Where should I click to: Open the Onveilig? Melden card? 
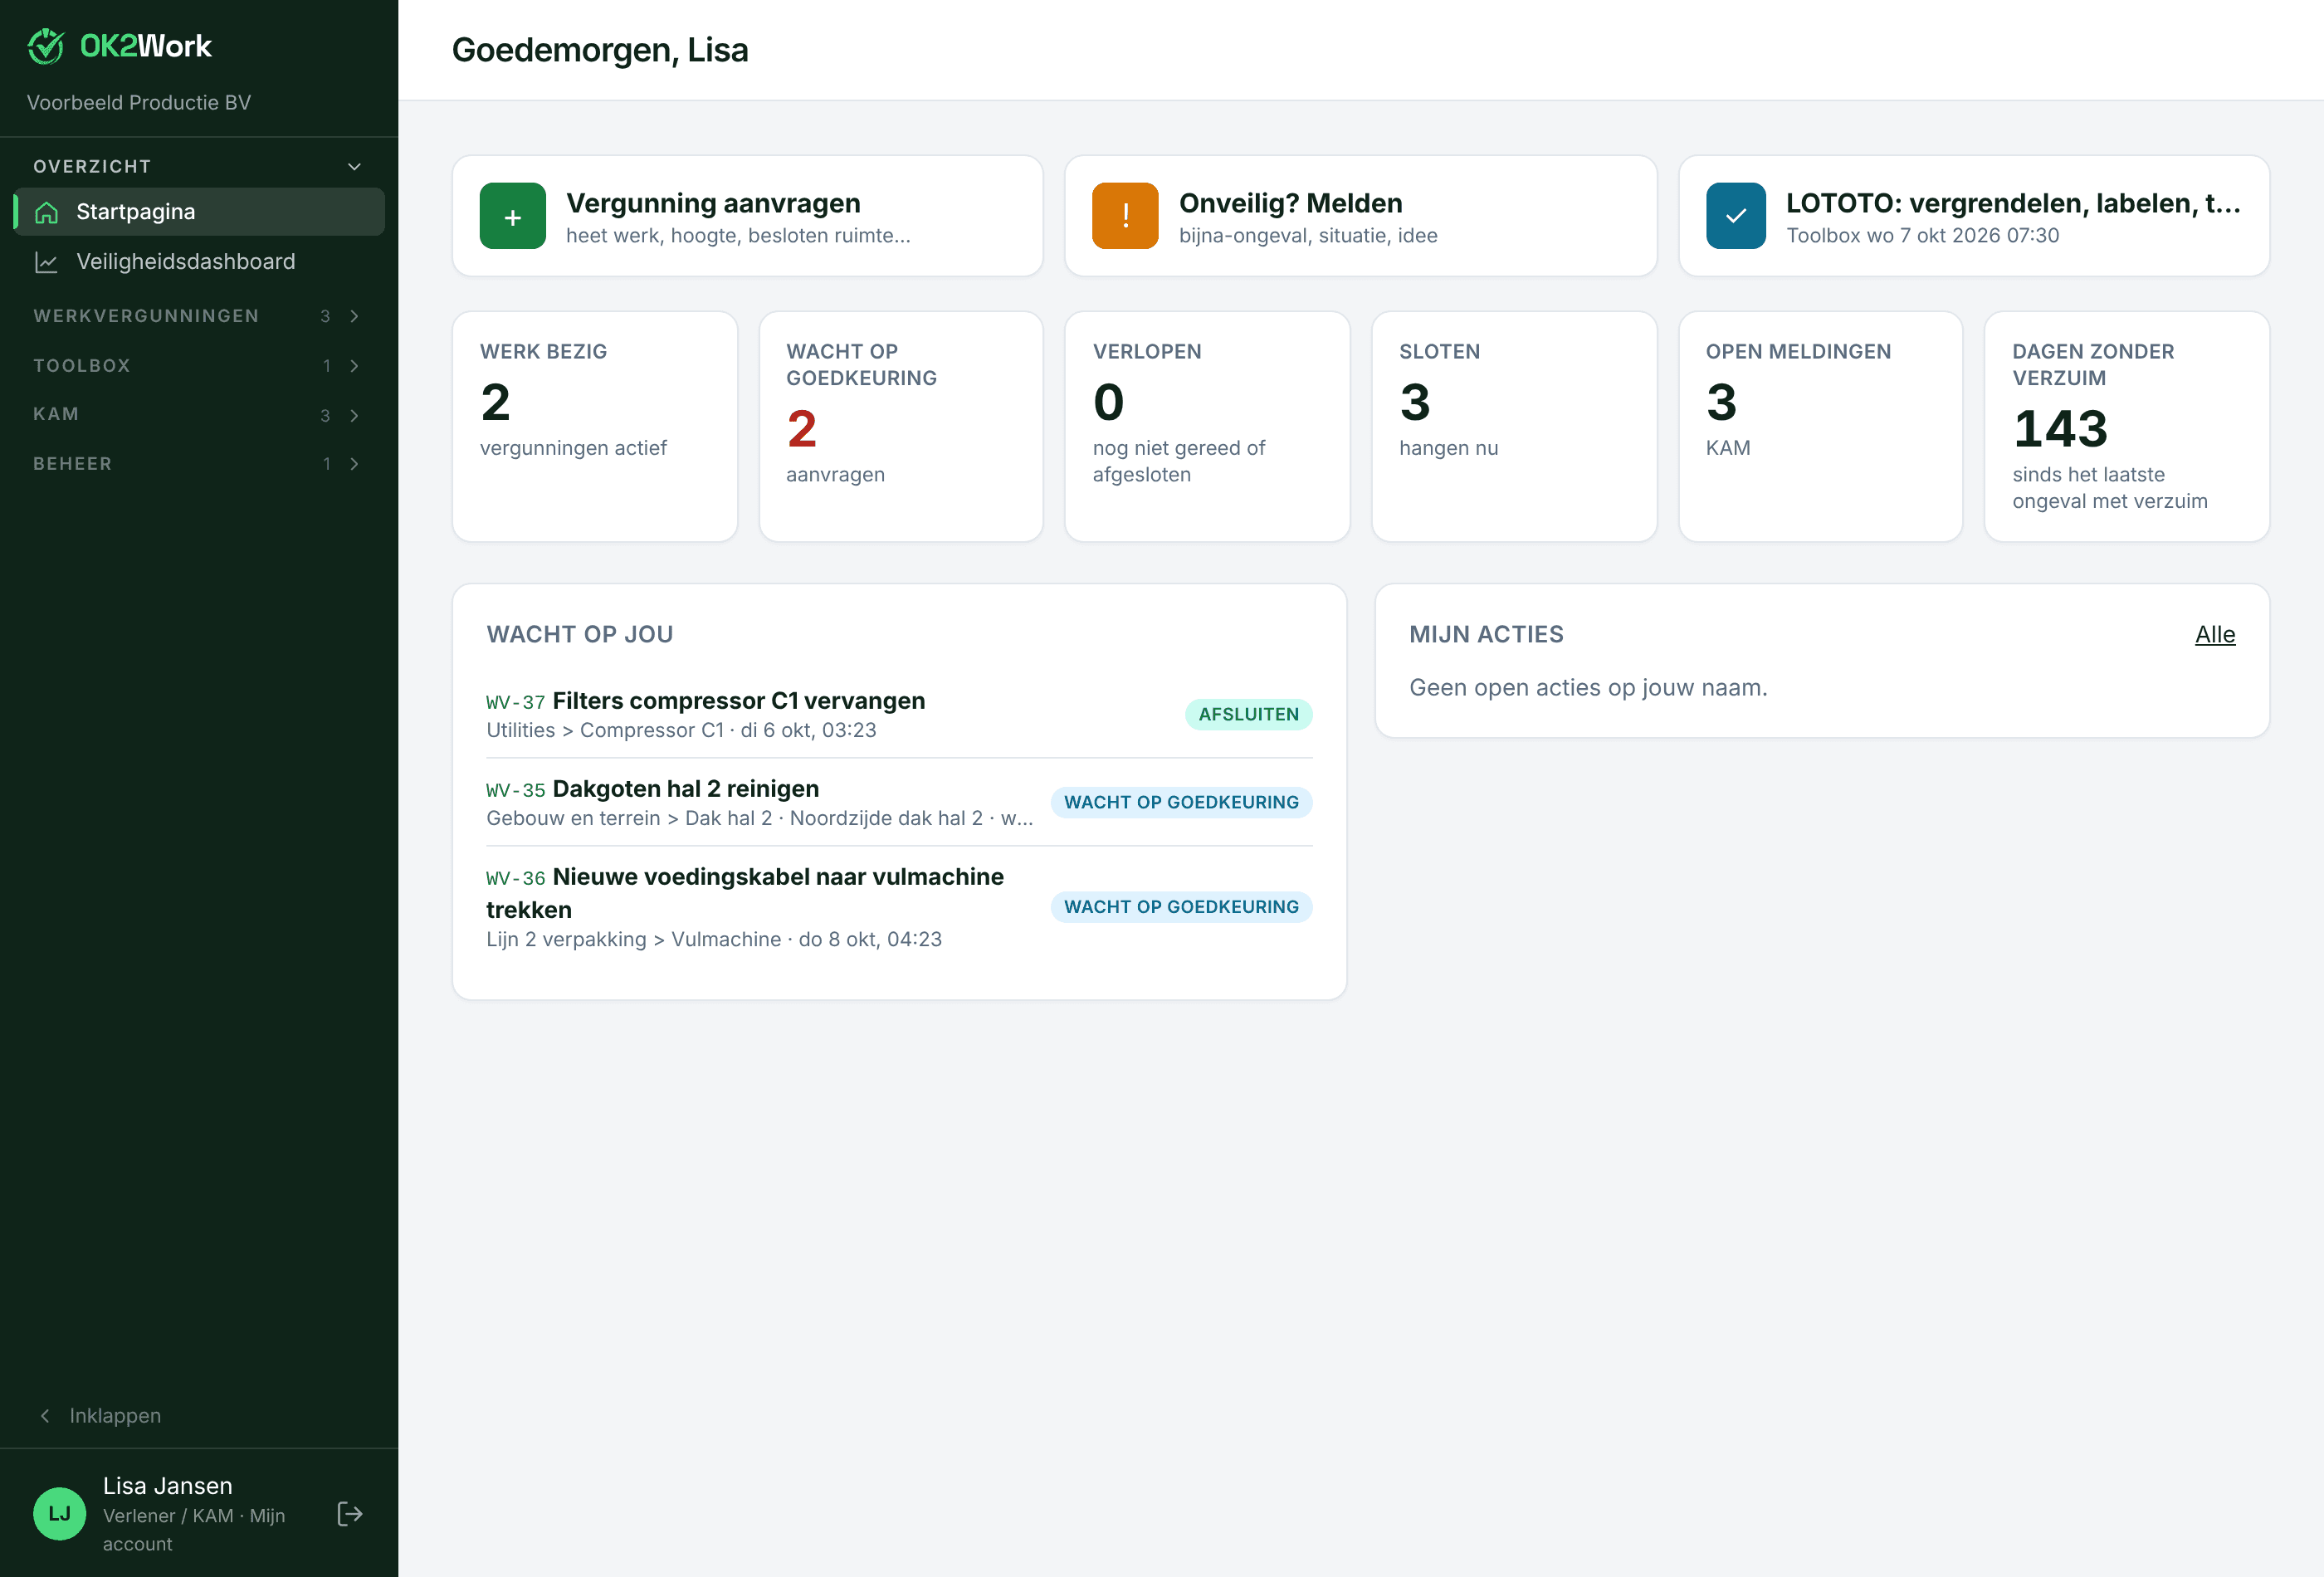pyautogui.click(x=1361, y=216)
